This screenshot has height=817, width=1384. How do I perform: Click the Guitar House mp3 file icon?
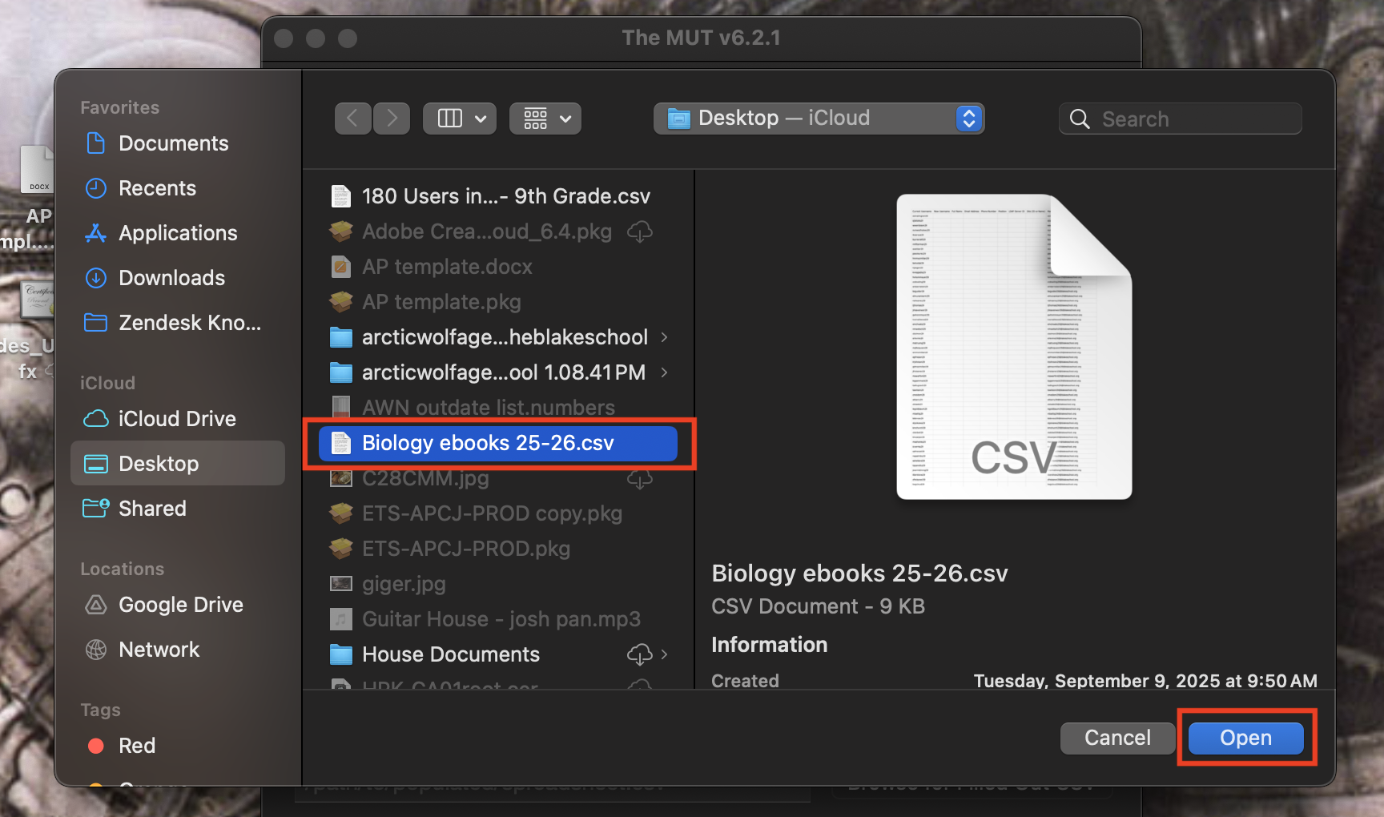pyautogui.click(x=341, y=619)
